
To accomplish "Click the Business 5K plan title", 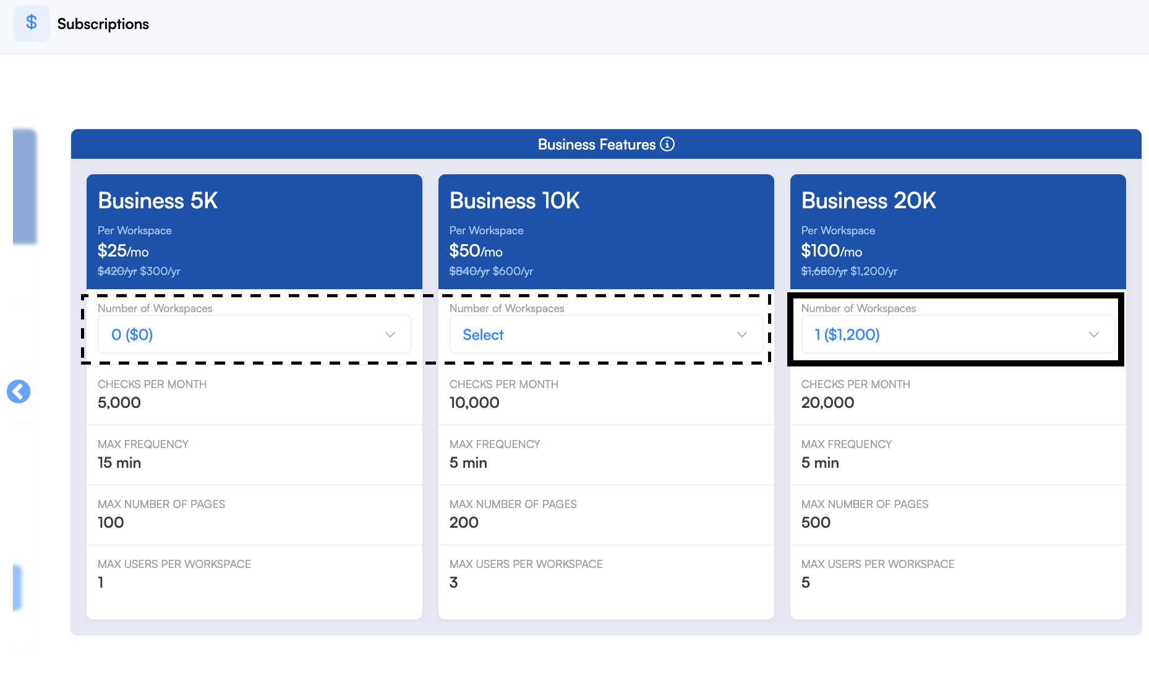I will click(x=158, y=200).
